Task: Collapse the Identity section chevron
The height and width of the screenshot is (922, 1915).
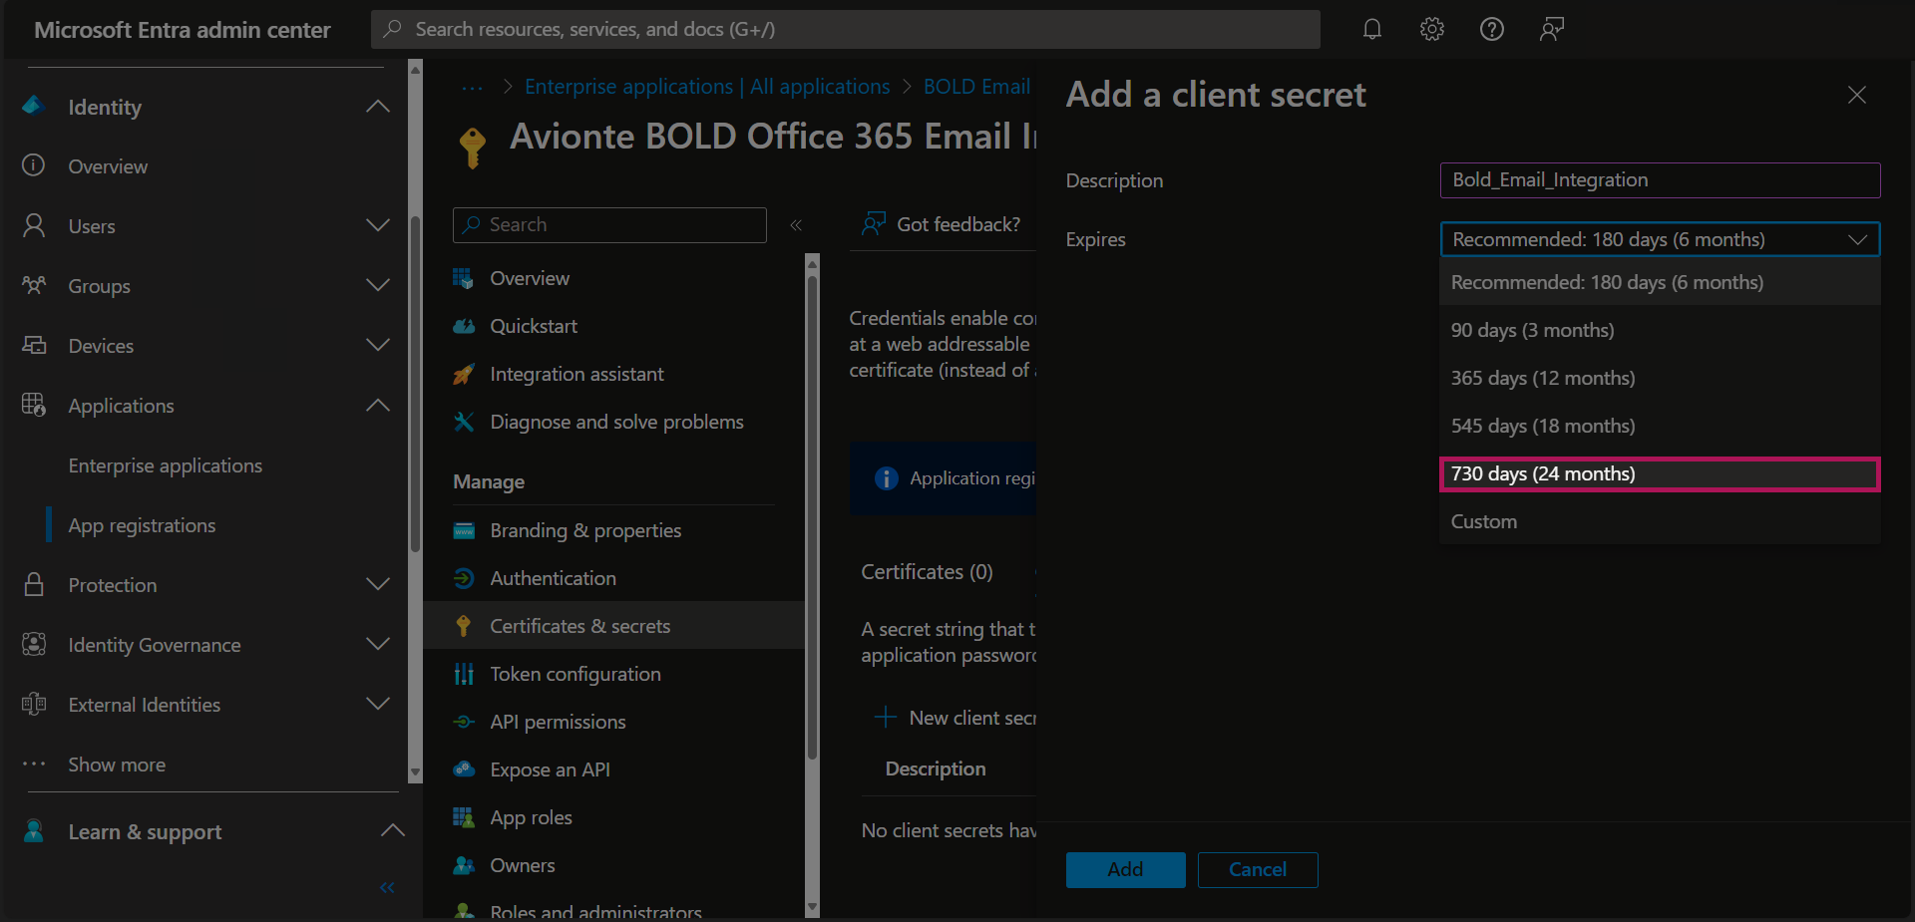Action: (378, 107)
